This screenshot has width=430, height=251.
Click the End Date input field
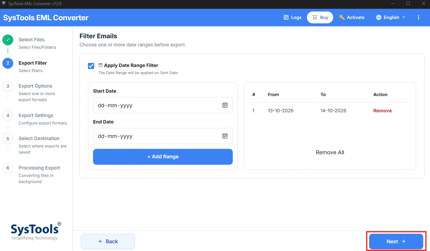pos(163,136)
